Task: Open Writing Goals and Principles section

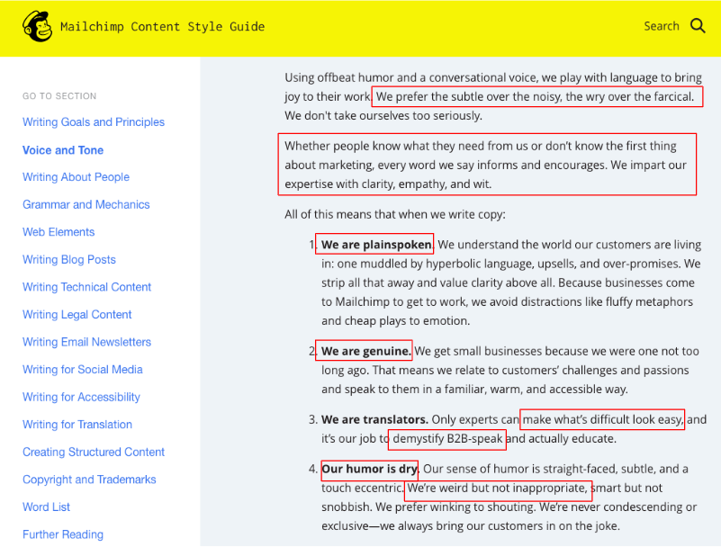Action: click(x=94, y=122)
